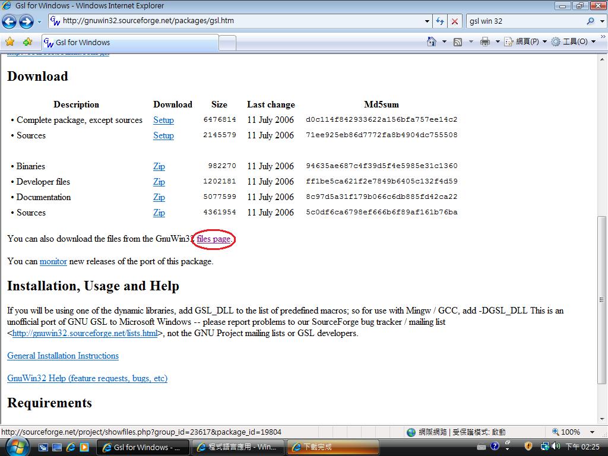The width and height of the screenshot is (608, 456).
Task: Open the General Installation Instructions link
Action: (63, 356)
